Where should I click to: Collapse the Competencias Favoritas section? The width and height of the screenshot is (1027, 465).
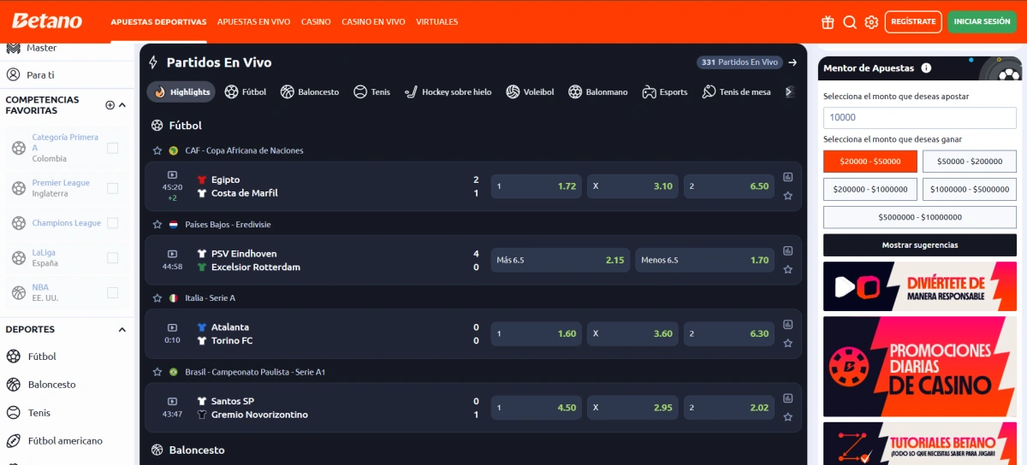click(122, 105)
